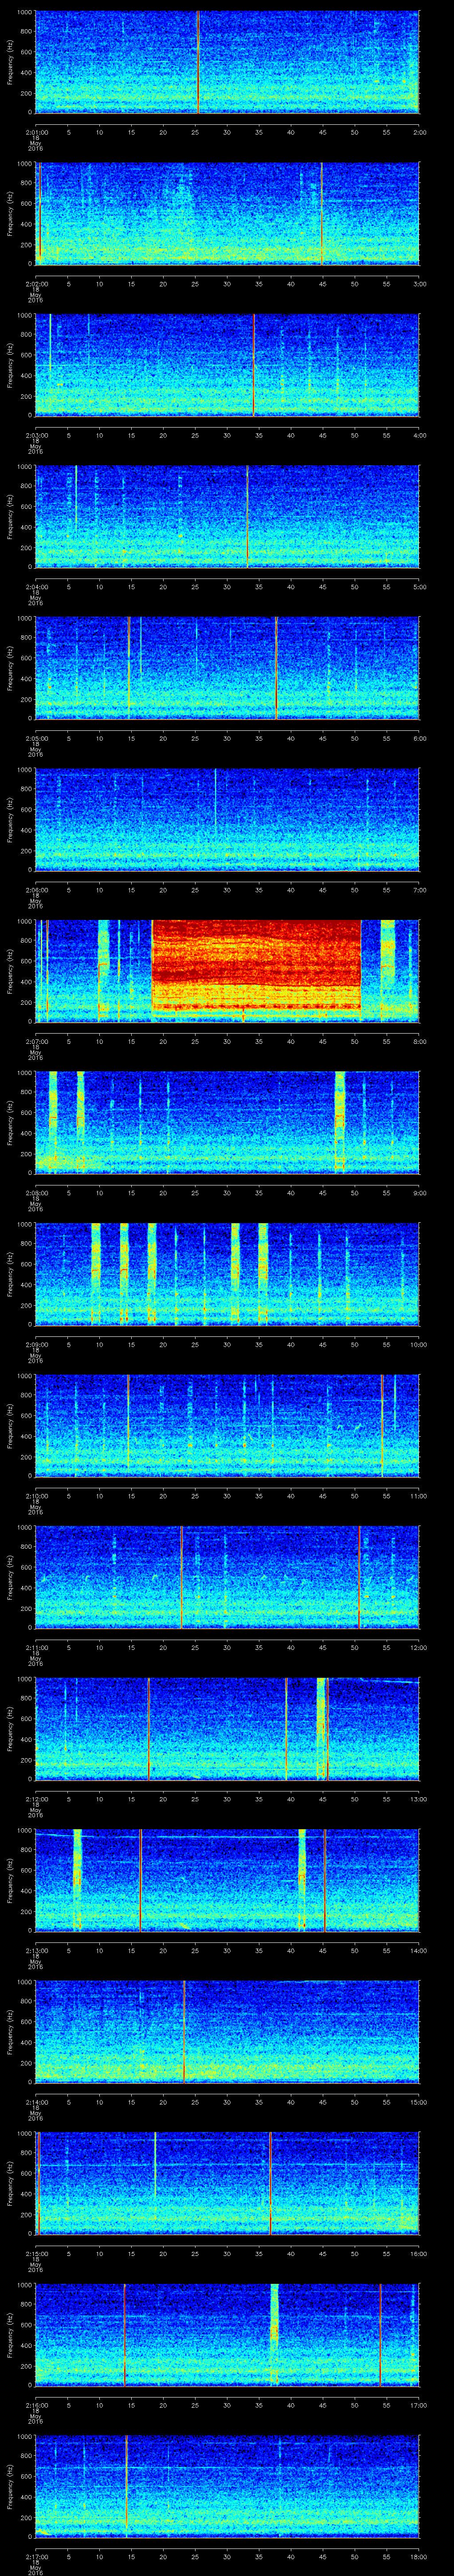454x2576 pixels.
Task: Click the '2:17:00' start time label
Action: point(36,2556)
